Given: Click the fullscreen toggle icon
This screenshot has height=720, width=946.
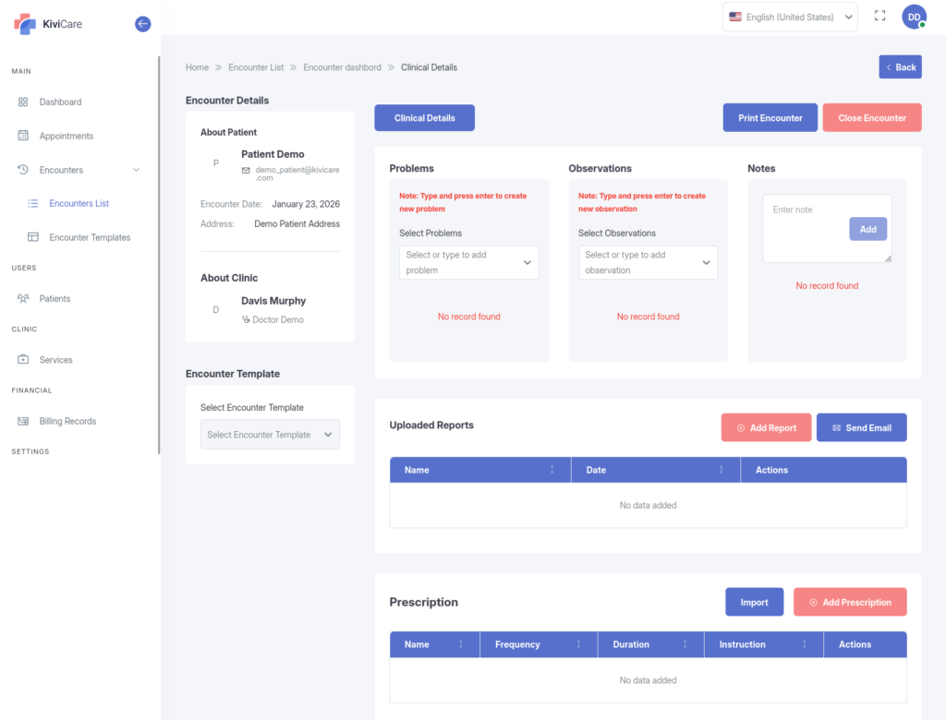Looking at the screenshot, I should (x=879, y=17).
